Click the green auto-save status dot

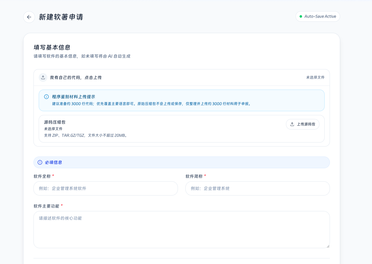301,16
